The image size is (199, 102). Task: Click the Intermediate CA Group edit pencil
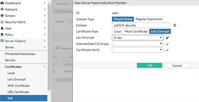167,44
